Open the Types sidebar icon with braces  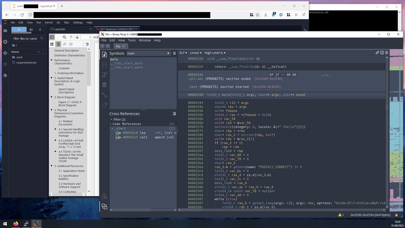pos(104,65)
